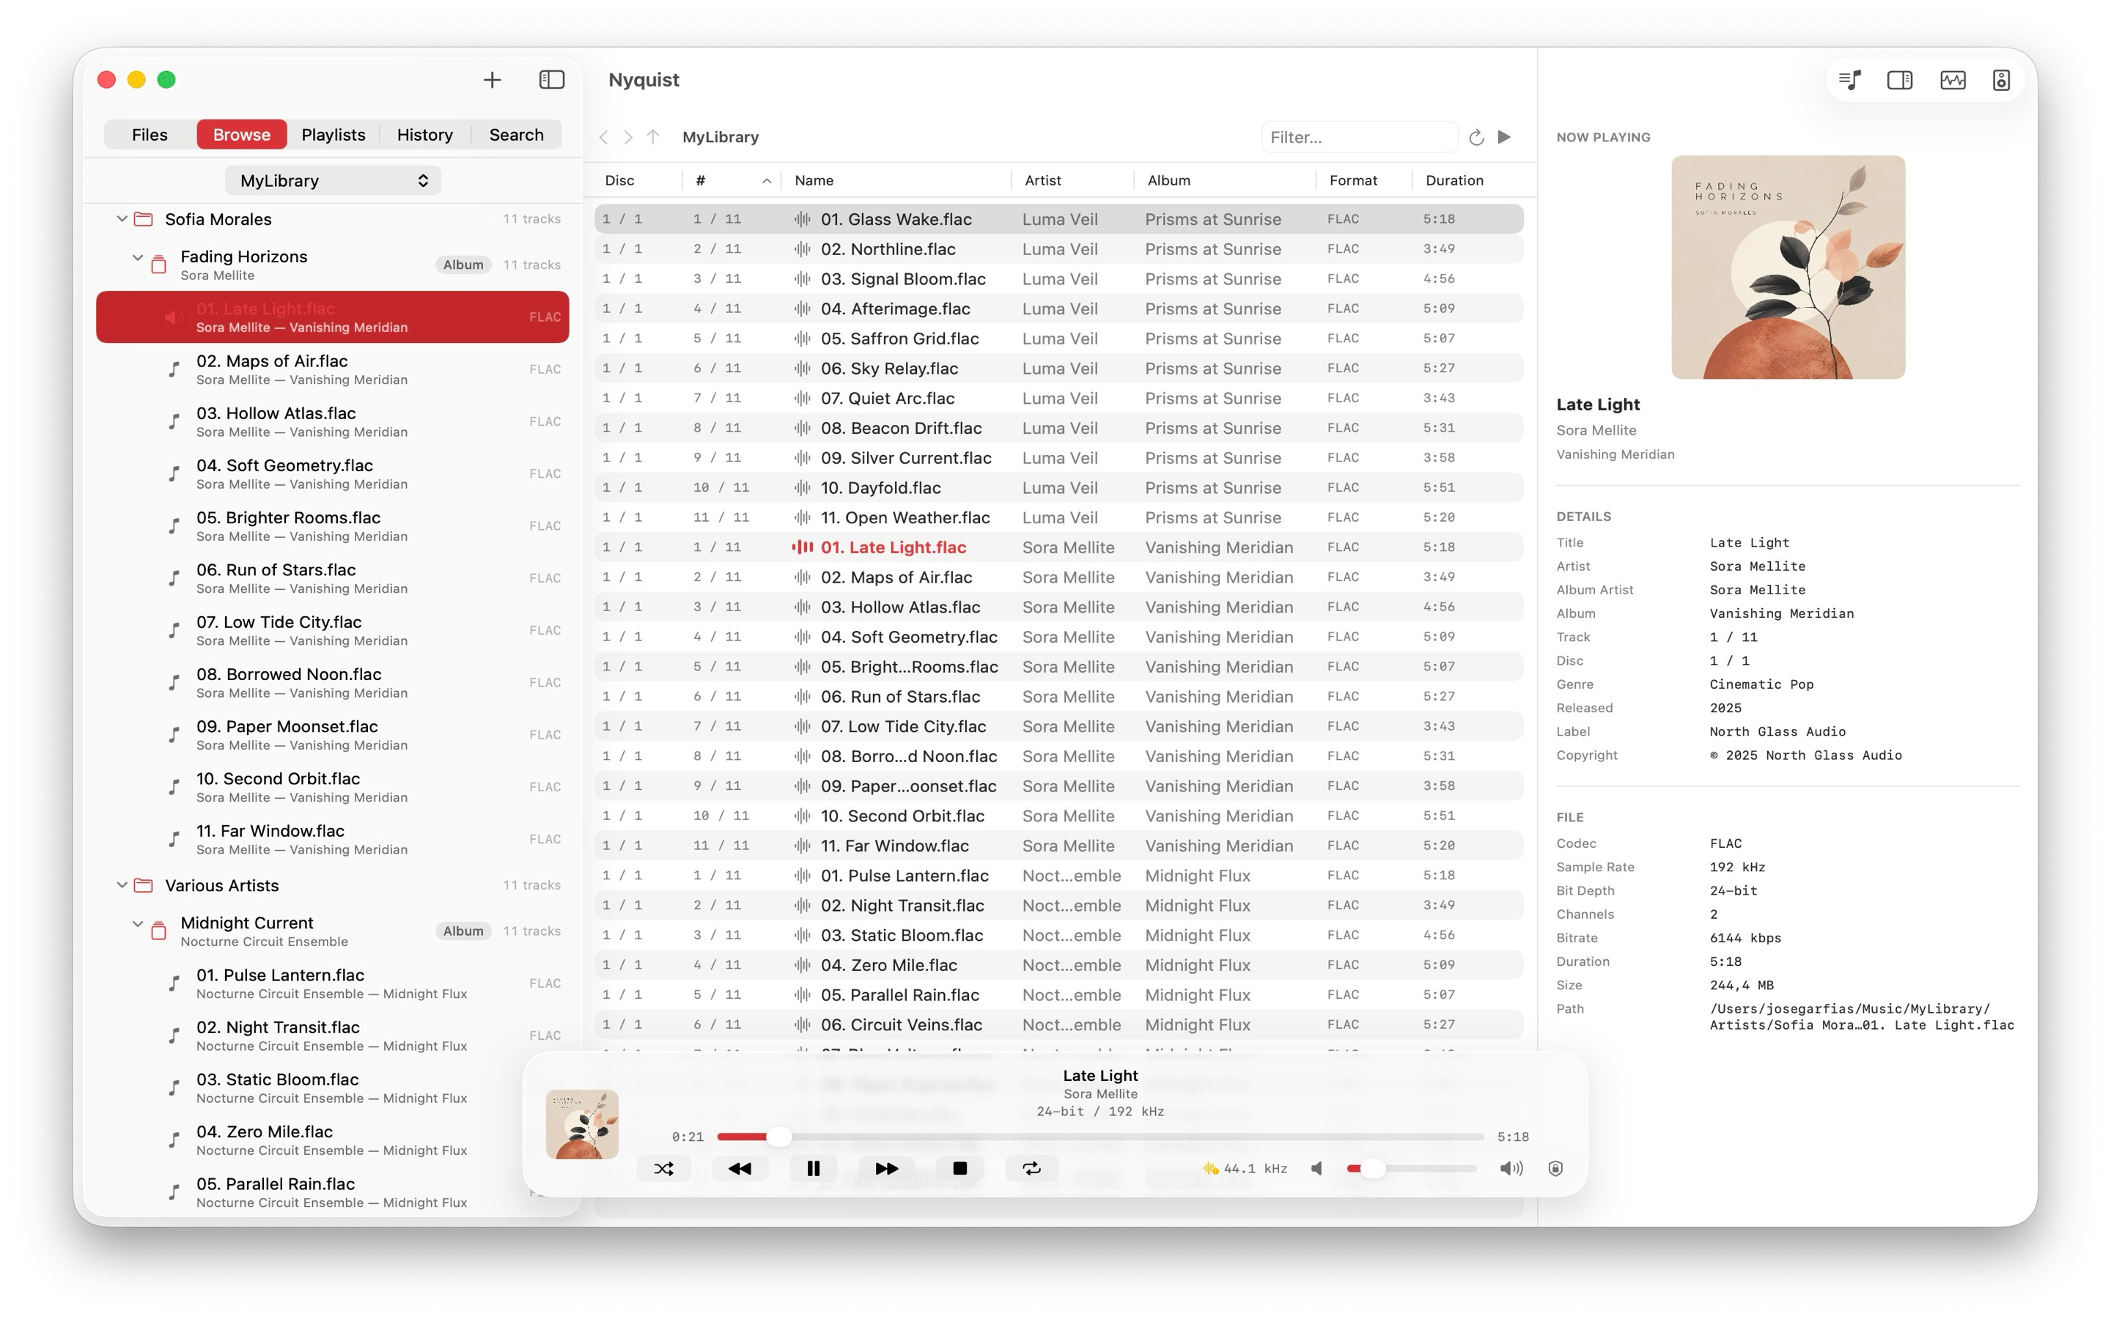Click the waveform icon on Glass Wake row

click(802, 219)
